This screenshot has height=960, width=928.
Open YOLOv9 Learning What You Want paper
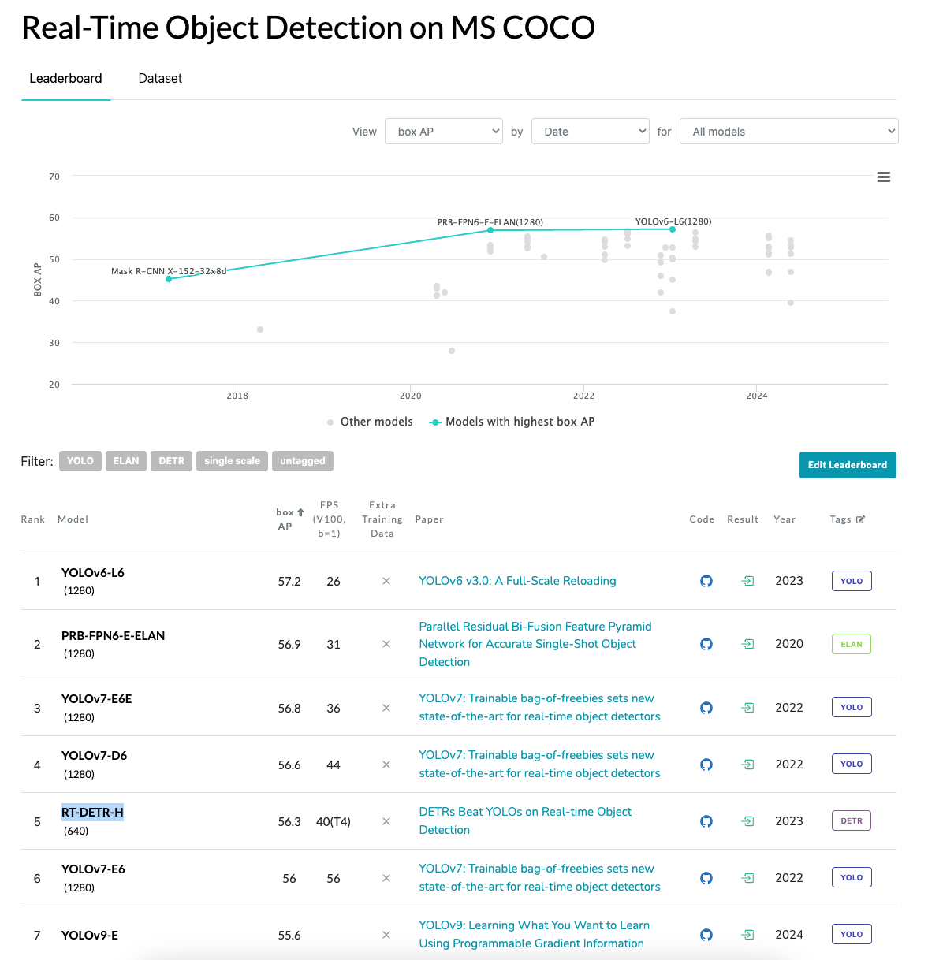(x=534, y=934)
